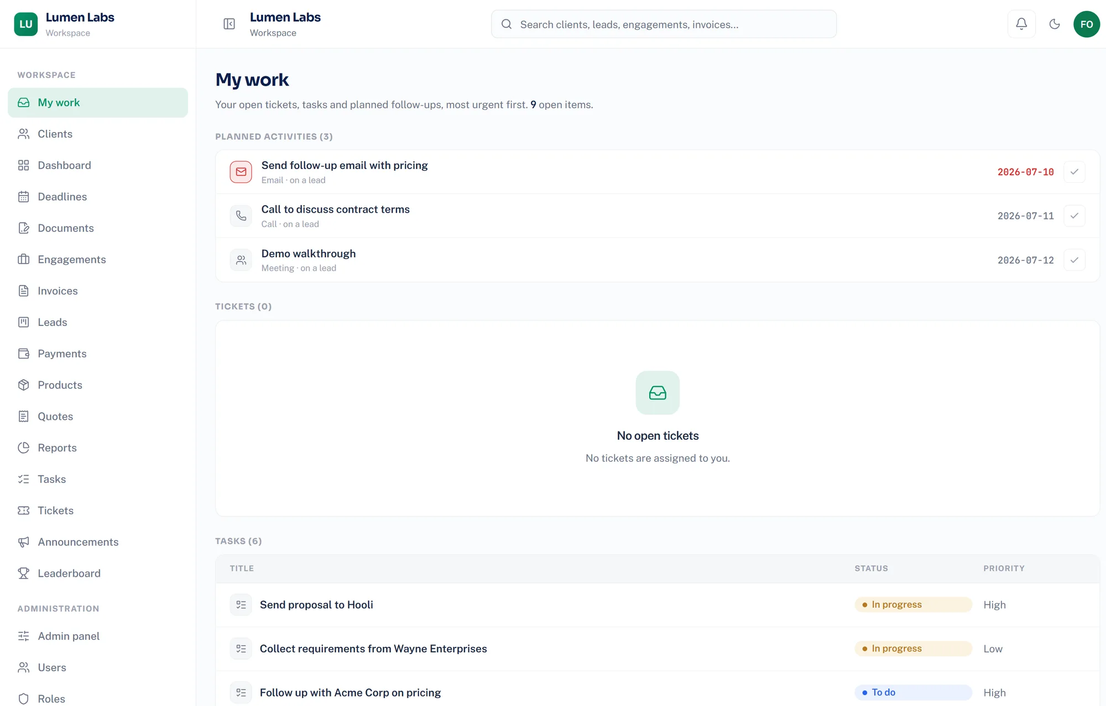Open My work in the sidebar
The height and width of the screenshot is (706, 1106).
(x=98, y=102)
